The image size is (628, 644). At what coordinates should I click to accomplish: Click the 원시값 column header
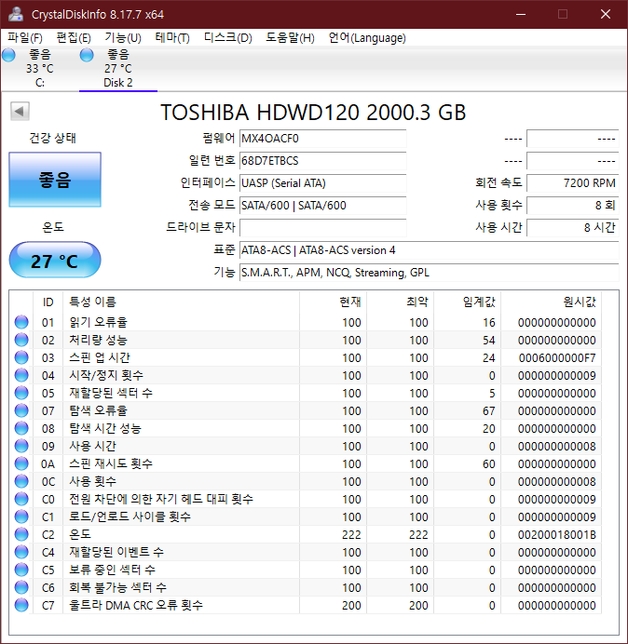point(551,302)
